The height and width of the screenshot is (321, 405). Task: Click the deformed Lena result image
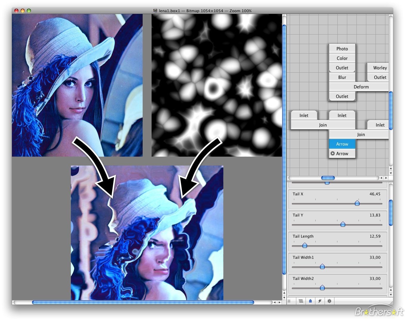click(147, 235)
